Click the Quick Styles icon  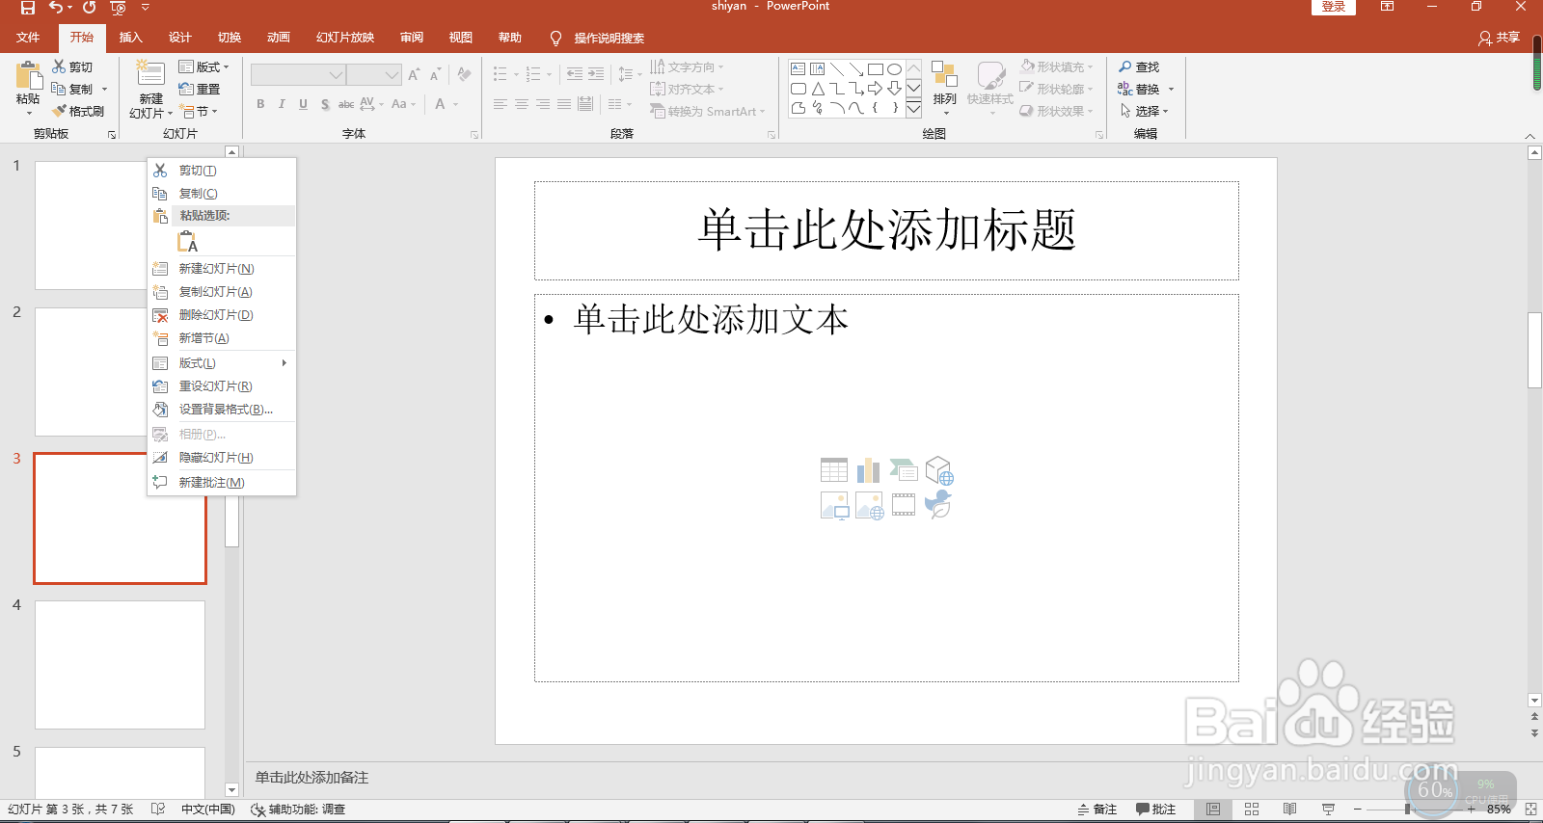(990, 75)
